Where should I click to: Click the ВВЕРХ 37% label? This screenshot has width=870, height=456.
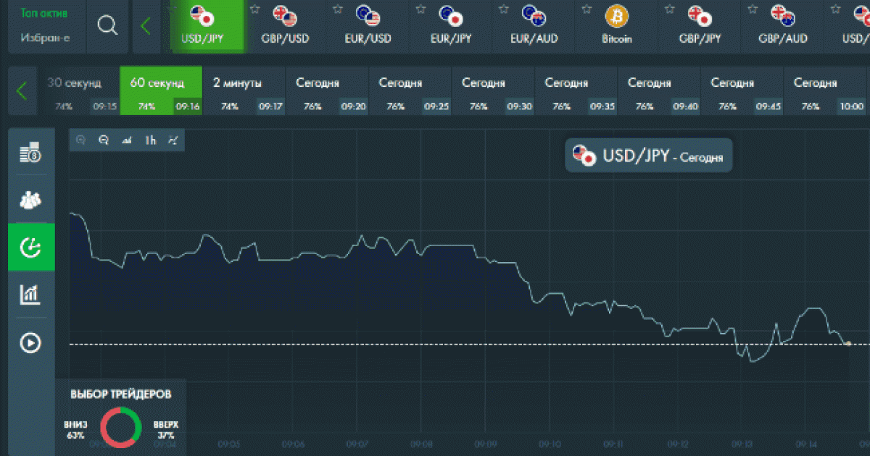pyautogui.click(x=166, y=430)
